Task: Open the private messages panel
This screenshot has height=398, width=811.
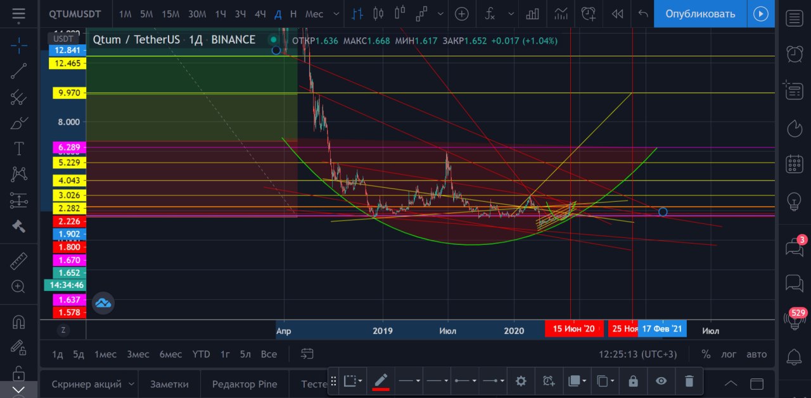Action: (794, 283)
